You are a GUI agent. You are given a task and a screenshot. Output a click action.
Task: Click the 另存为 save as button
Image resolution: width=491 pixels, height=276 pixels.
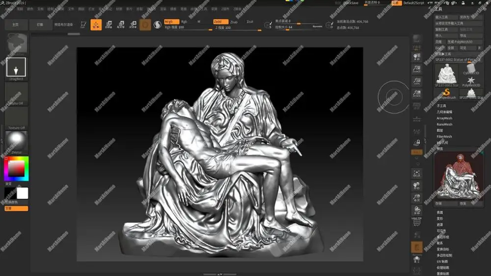(471, 17)
